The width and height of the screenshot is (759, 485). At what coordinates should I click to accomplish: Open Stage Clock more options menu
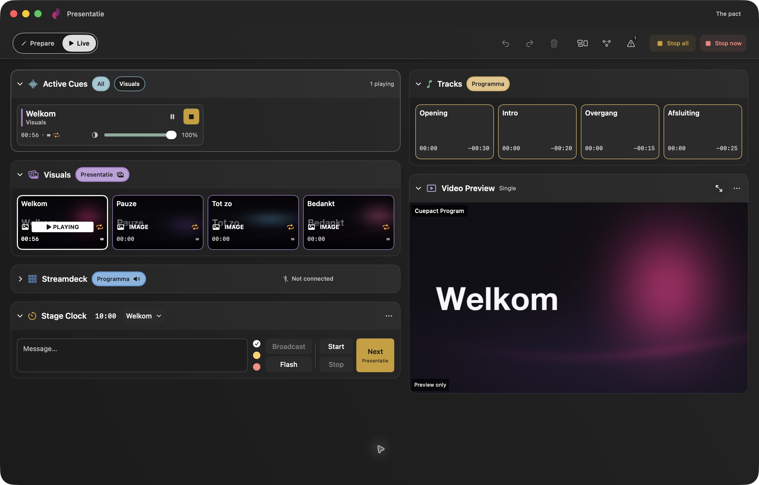389,316
